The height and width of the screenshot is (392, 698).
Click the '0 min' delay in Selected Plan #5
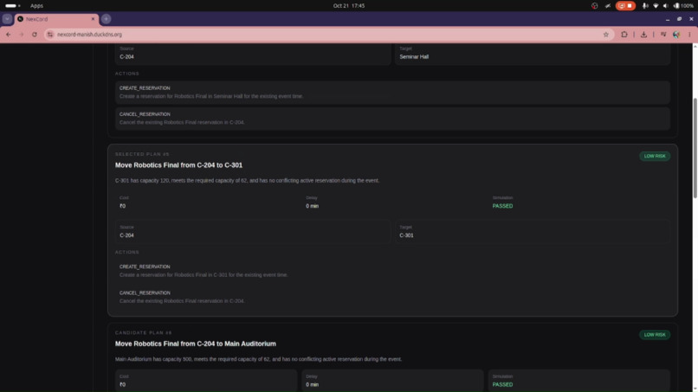(x=312, y=206)
